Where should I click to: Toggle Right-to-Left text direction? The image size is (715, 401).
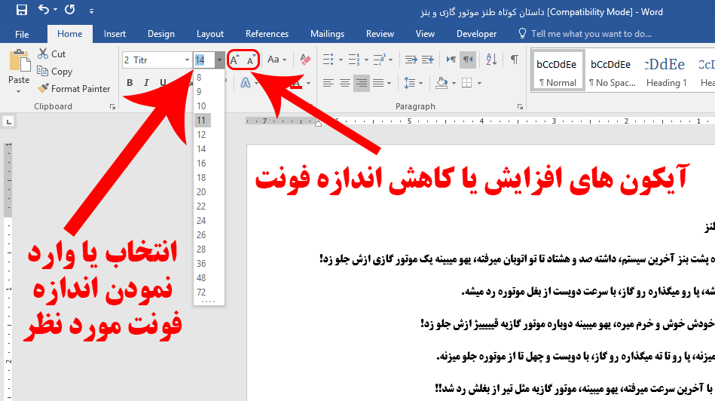tap(469, 60)
